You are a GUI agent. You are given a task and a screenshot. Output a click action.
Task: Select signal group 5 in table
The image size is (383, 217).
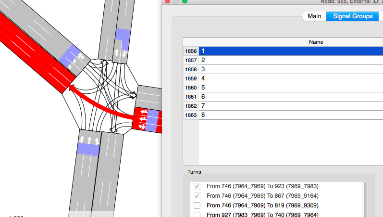point(288,87)
